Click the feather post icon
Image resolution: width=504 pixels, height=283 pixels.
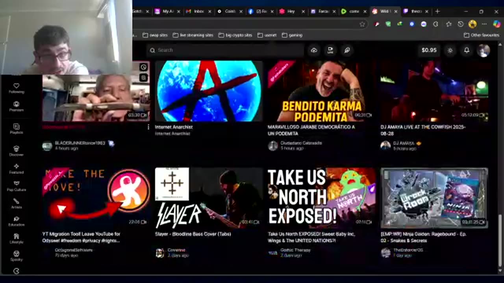(347, 50)
